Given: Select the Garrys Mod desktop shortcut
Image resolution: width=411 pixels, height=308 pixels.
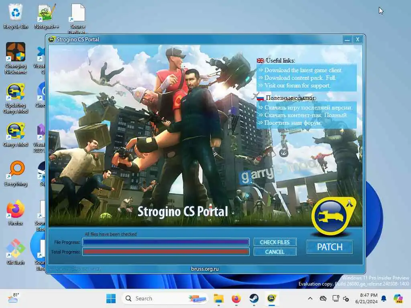Looking at the screenshot, I should point(16,135).
